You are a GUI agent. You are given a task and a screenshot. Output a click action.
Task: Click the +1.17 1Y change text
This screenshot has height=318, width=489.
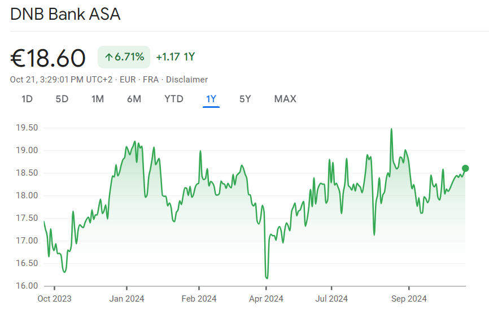pos(175,57)
